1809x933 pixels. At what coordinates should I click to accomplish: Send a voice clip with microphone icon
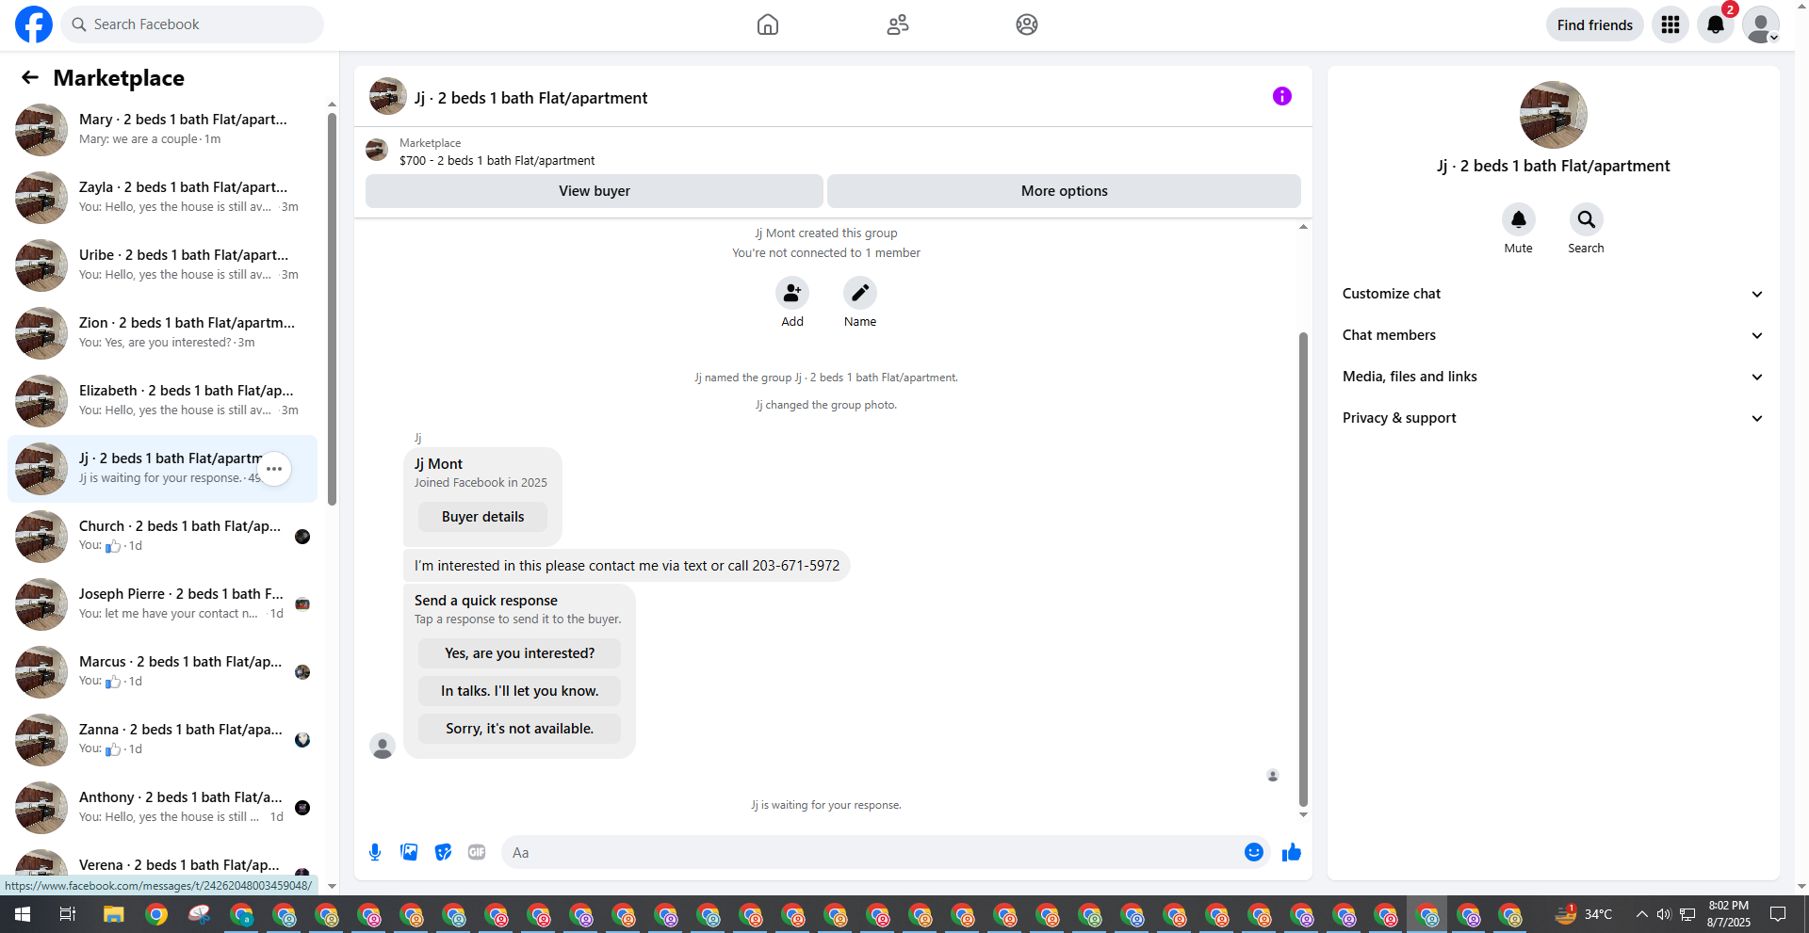point(375,852)
